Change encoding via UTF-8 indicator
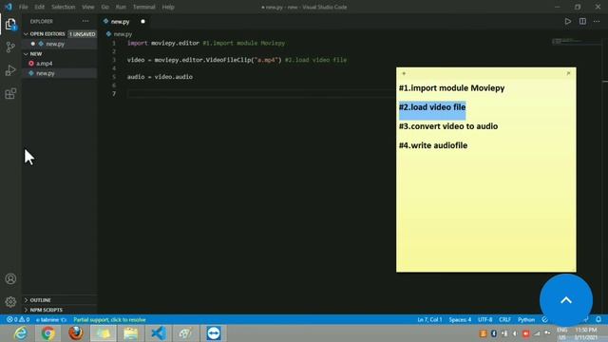Image resolution: width=608 pixels, height=342 pixels. (485, 320)
